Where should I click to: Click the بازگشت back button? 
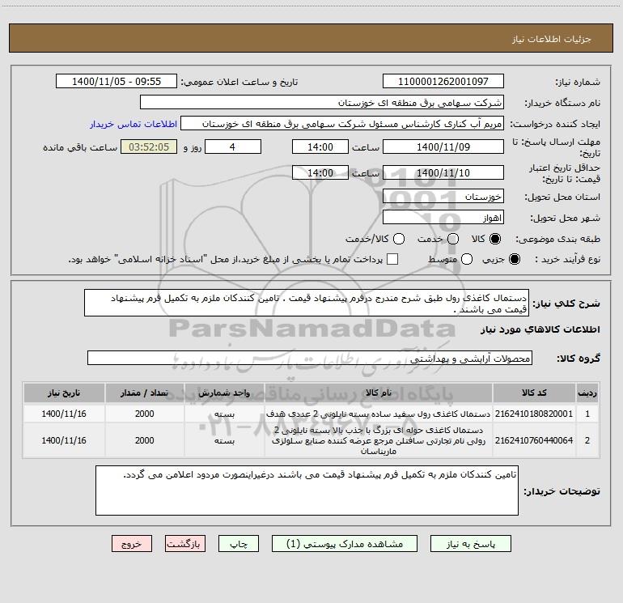[x=185, y=543]
